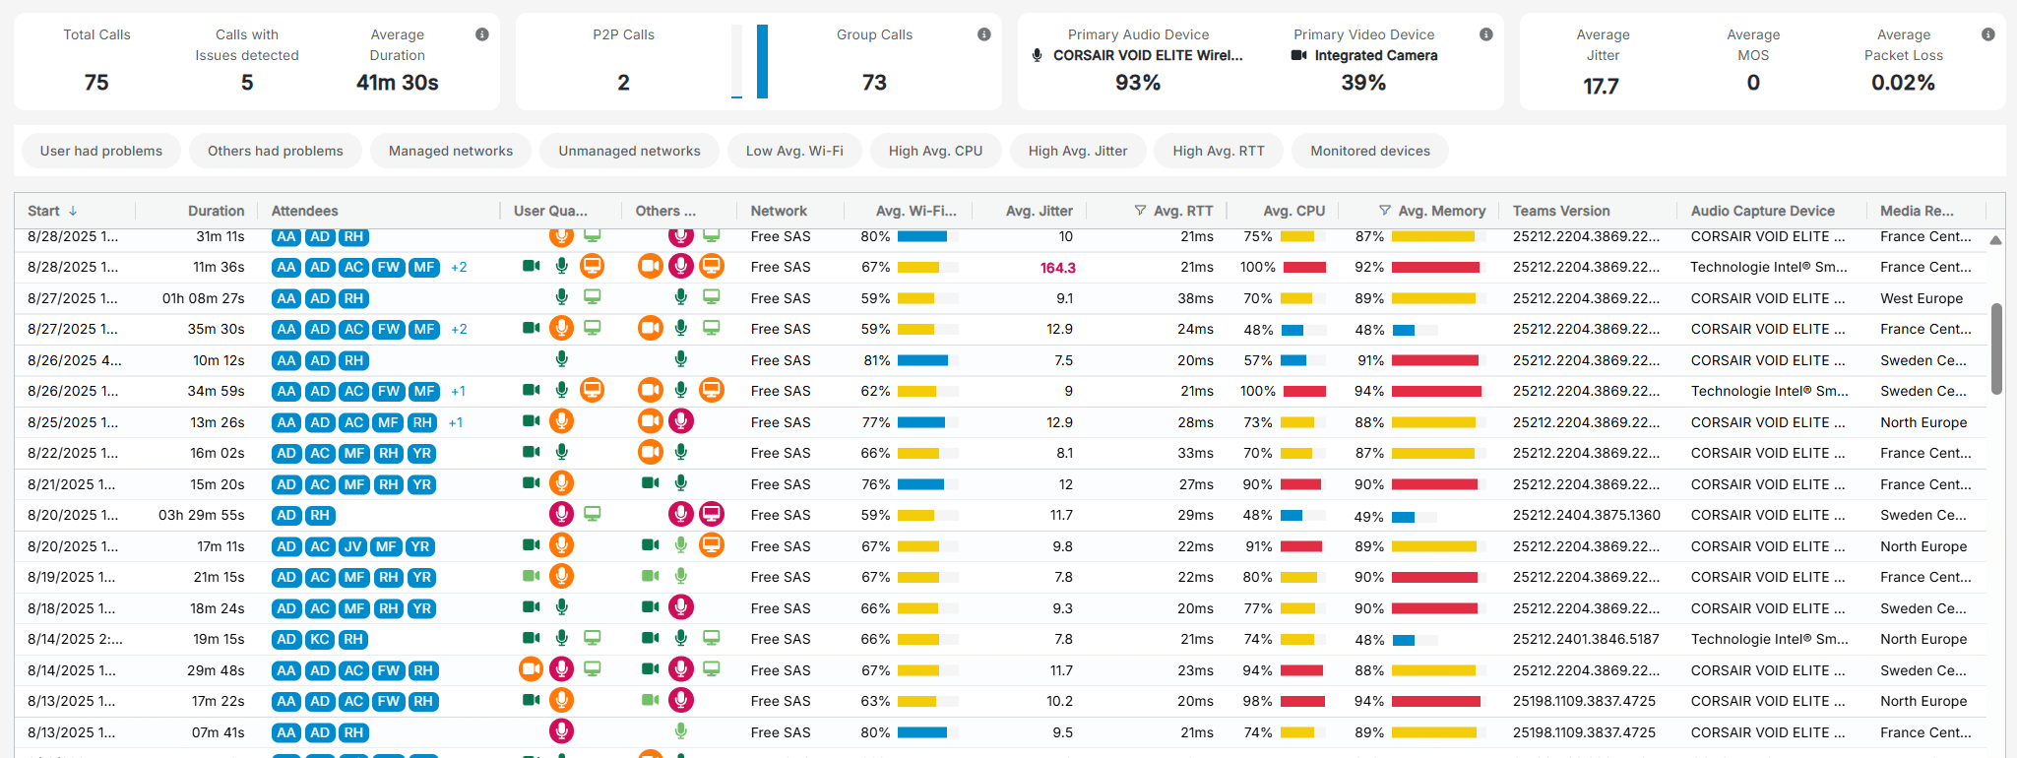Click red screen-share icon in 03h 29m 55s row

(712, 514)
